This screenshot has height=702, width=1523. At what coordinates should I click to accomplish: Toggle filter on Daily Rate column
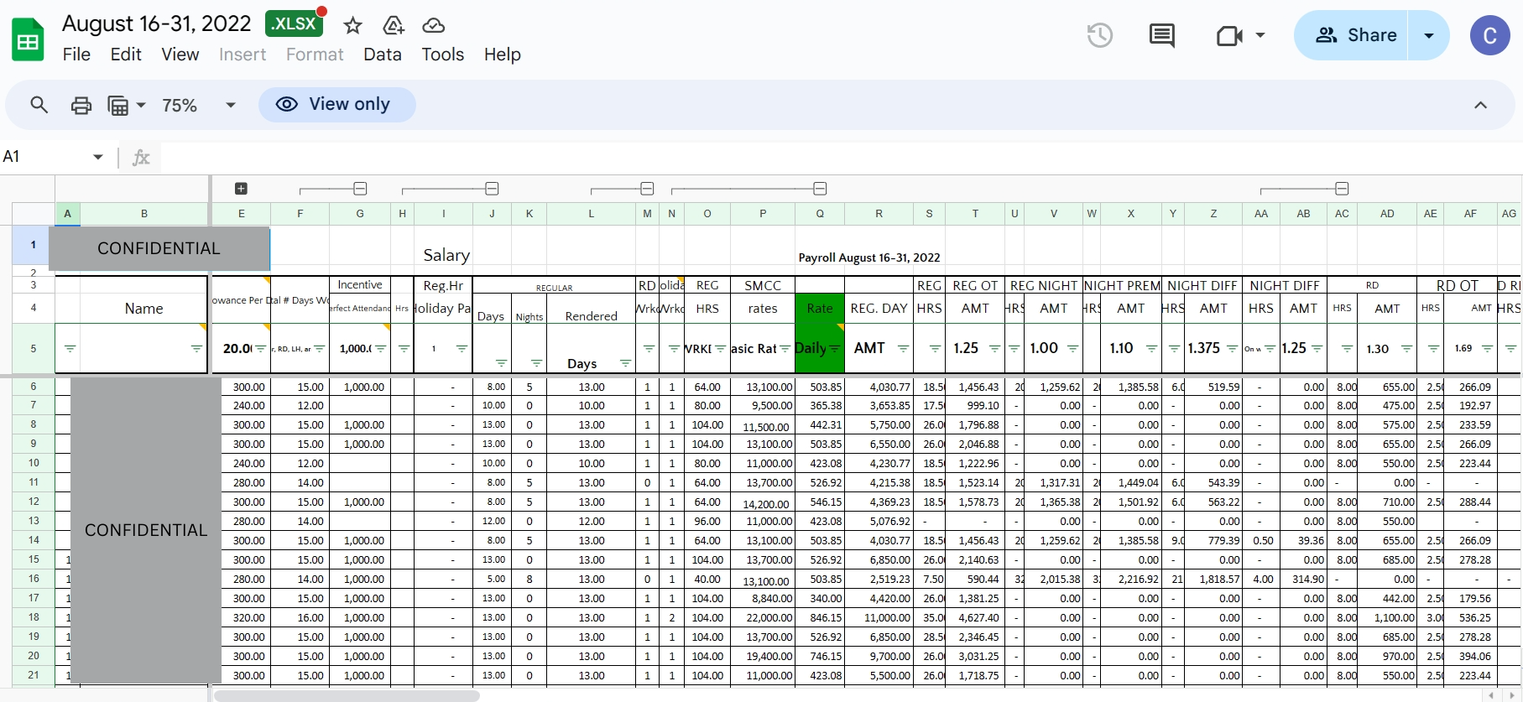[835, 349]
